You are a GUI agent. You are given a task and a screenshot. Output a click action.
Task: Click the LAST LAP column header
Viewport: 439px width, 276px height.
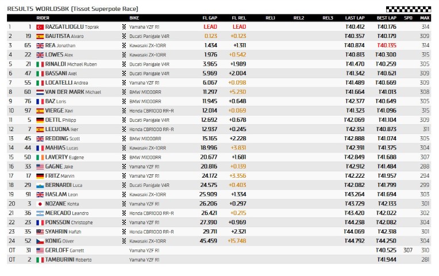[x=354, y=18]
